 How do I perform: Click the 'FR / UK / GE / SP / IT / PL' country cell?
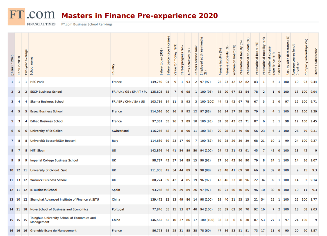tap(129, 91)
